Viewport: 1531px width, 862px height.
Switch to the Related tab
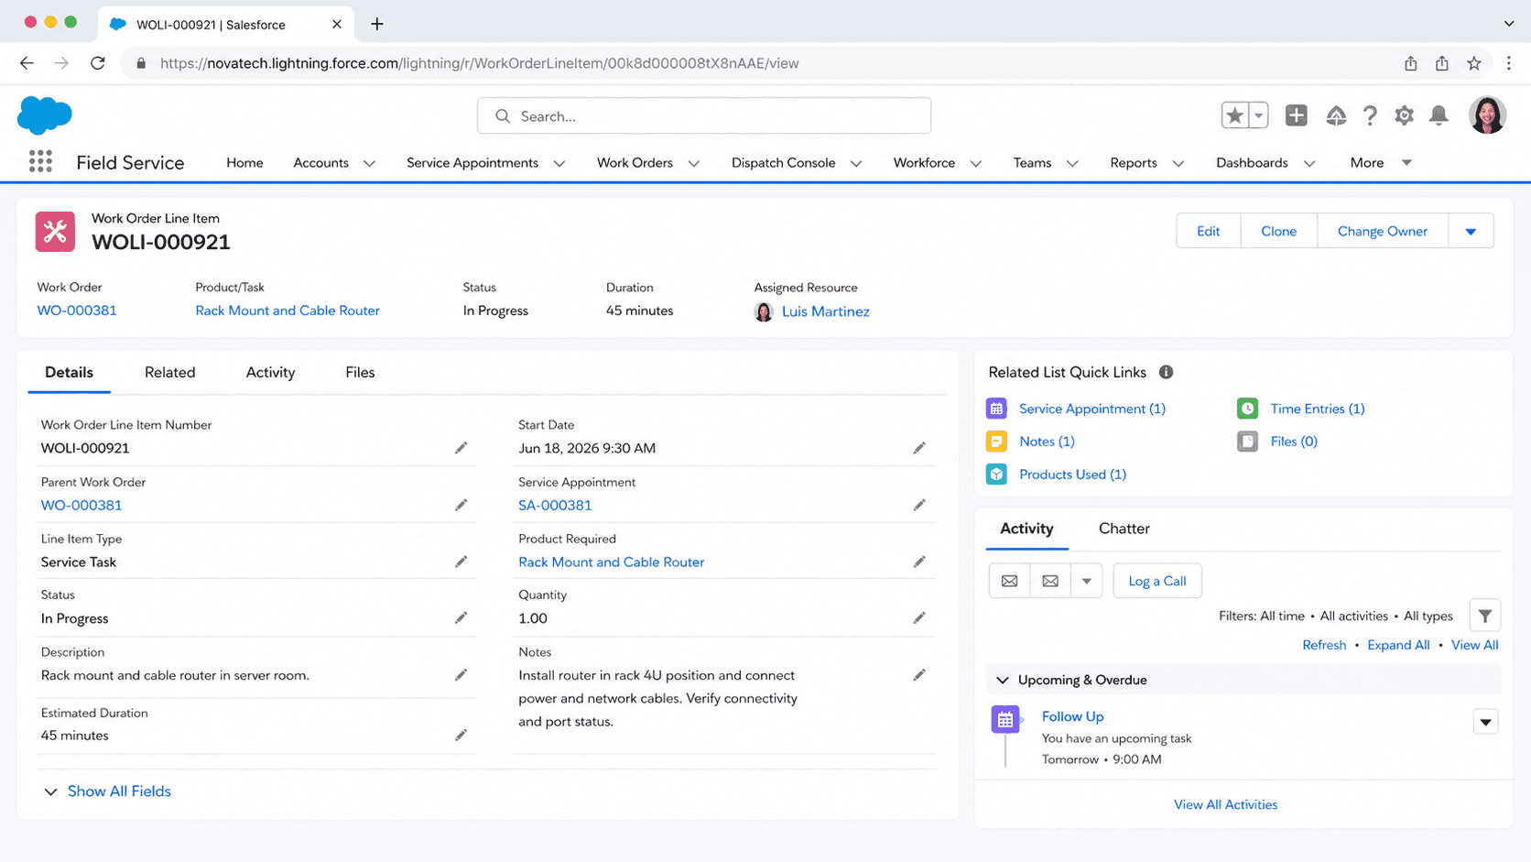169,372
